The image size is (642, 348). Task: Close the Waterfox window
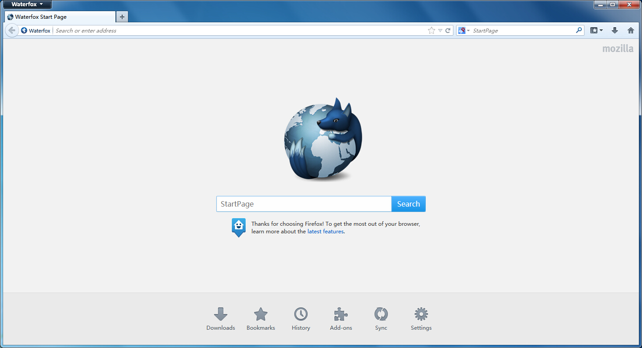coord(629,4)
